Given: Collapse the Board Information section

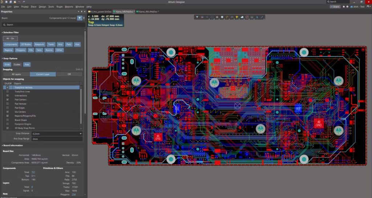Looking at the screenshot, I should [x=2, y=146].
